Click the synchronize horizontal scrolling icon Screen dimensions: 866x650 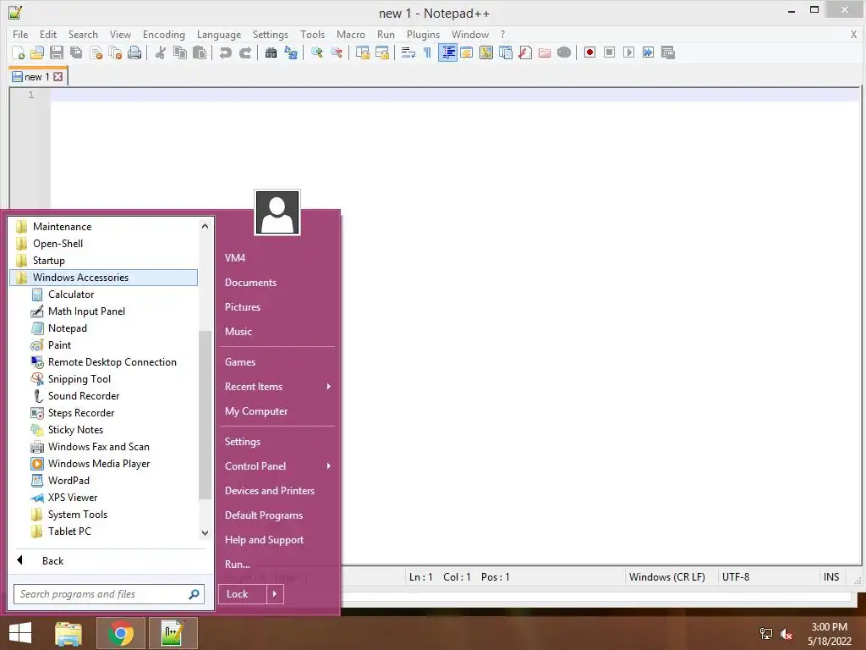(382, 52)
